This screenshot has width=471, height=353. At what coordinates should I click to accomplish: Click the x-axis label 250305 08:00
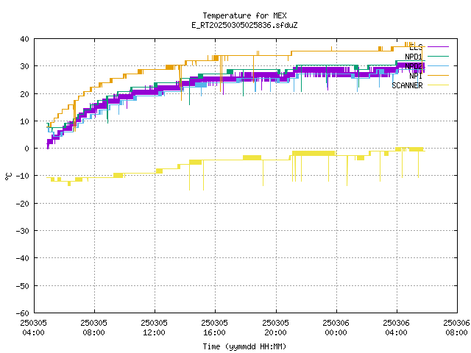tap(93, 328)
